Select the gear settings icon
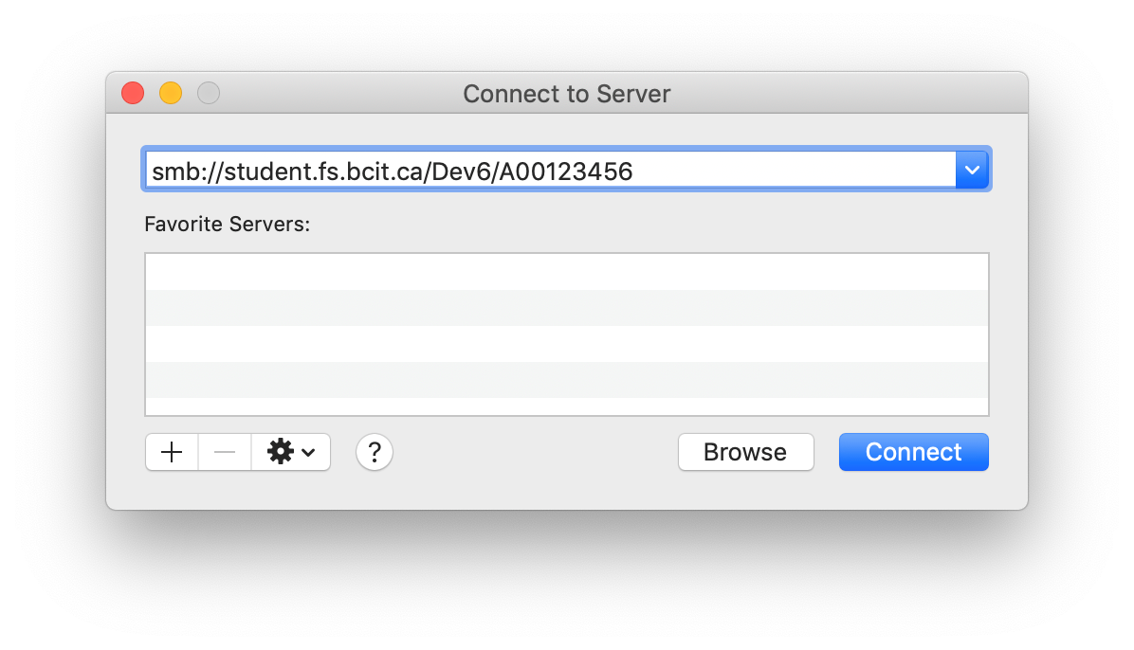Viewport: 1134px width, 650px height. point(282,452)
